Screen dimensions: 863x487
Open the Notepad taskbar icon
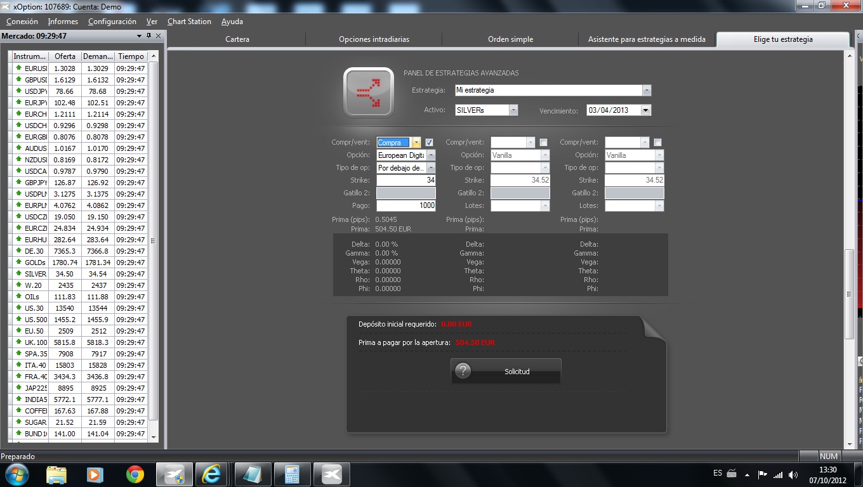pos(253,474)
